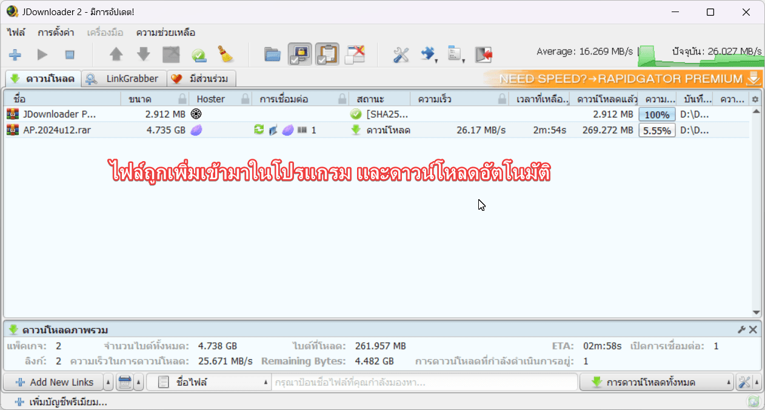Toggle the monitor-with-padlock toolbar button
Screen dimensions: 765x410
point(300,55)
